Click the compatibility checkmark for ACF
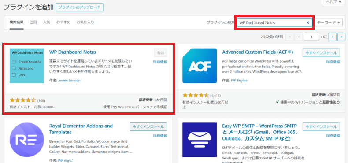Viewport: 348px width, 163px height. pyautogui.click(x=277, y=102)
